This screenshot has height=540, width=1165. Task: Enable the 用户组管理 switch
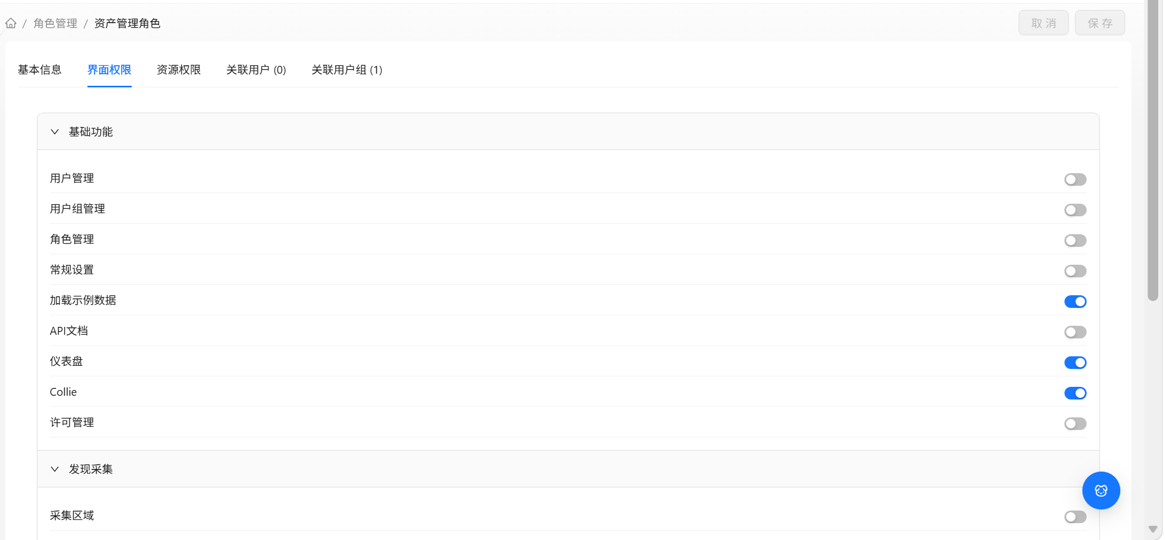click(1075, 210)
